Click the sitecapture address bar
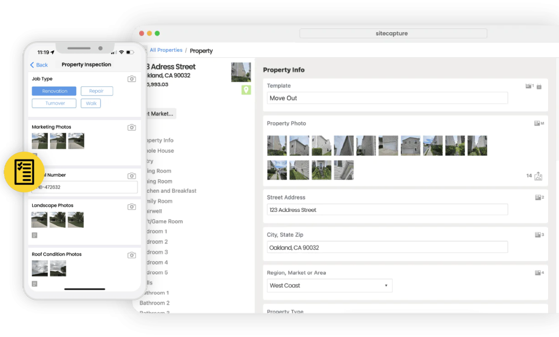Viewport: 559px width, 337px height. [x=393, y=33]
